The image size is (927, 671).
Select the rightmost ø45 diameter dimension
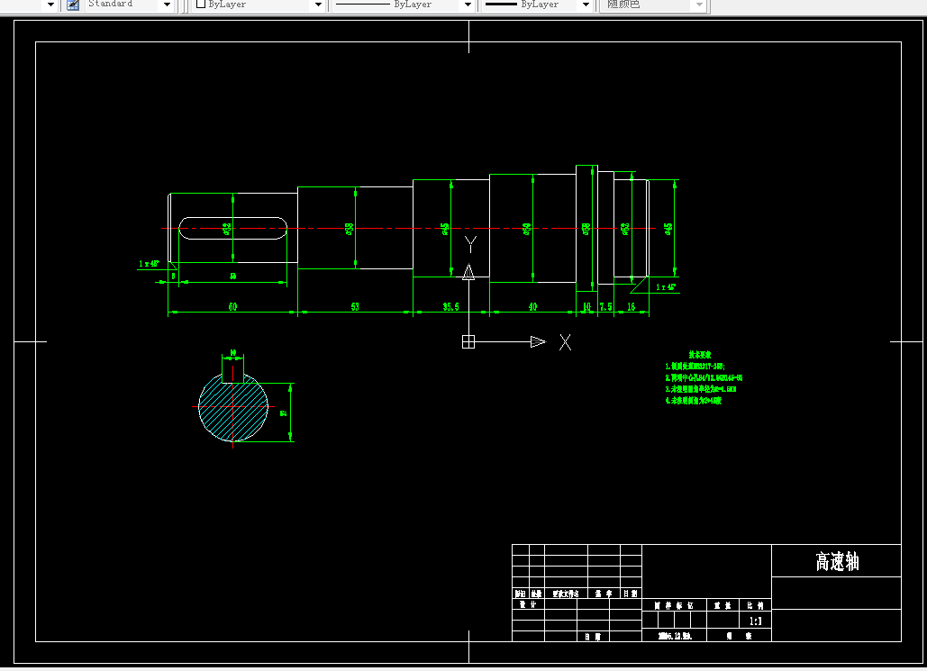pos(668,229)
